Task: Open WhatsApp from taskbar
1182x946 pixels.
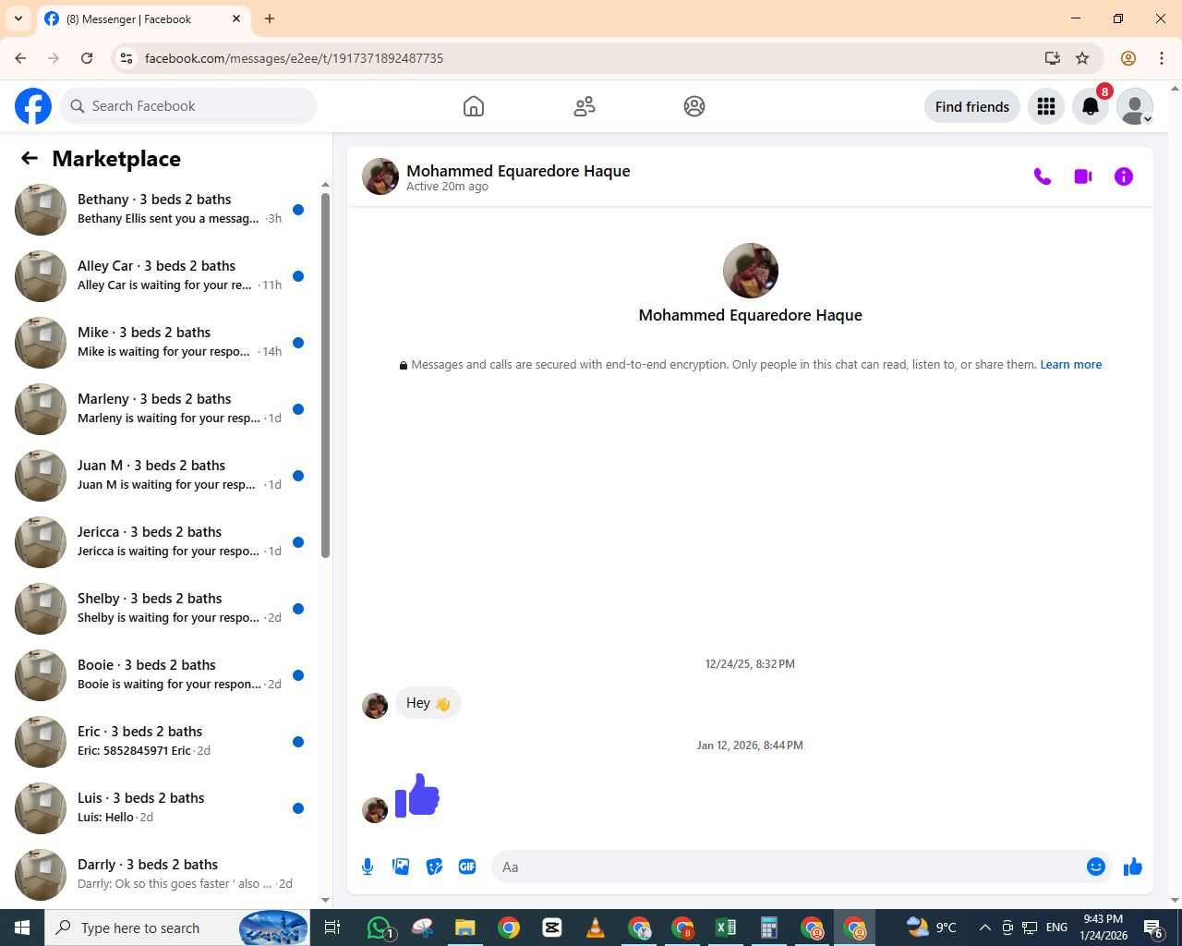Action: point(380,928)
